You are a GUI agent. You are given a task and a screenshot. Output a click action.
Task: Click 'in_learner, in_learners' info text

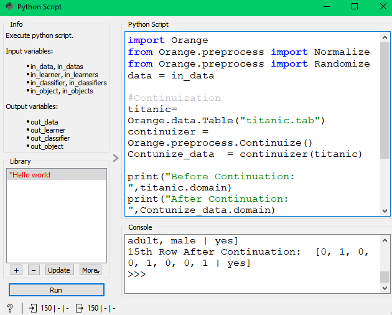(64, 75)
